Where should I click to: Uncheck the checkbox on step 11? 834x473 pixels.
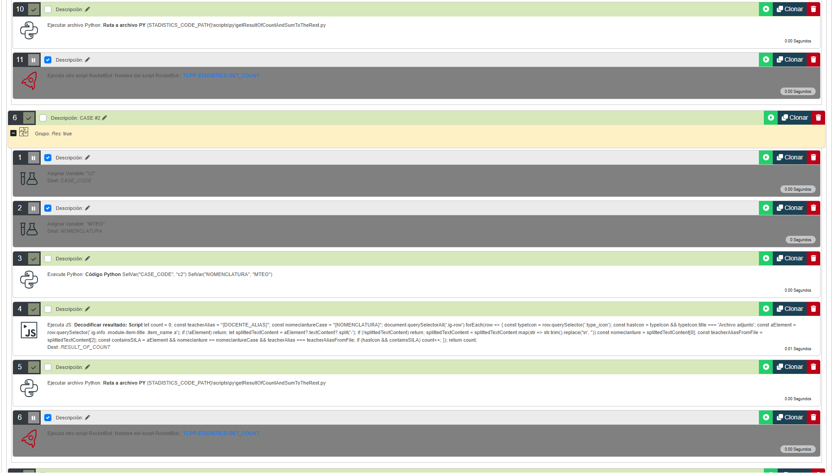pos(48,60)
